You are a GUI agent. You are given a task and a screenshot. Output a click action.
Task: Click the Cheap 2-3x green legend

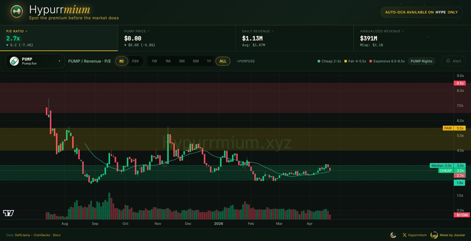(329, 61)
